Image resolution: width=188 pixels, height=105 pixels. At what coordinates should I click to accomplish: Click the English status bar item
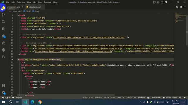[19, 97]
